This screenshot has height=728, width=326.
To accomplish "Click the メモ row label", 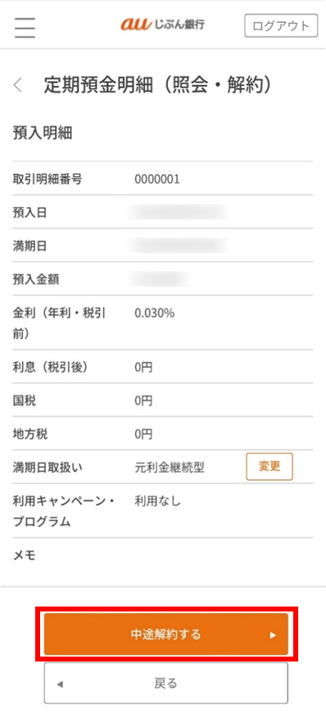I will [24, 556].
